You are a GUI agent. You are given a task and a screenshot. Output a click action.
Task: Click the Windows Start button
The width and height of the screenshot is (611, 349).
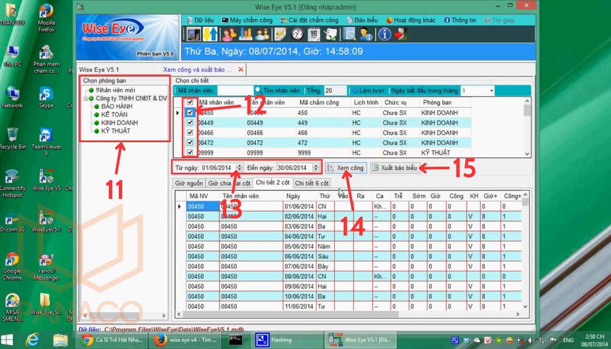(7, 340)
